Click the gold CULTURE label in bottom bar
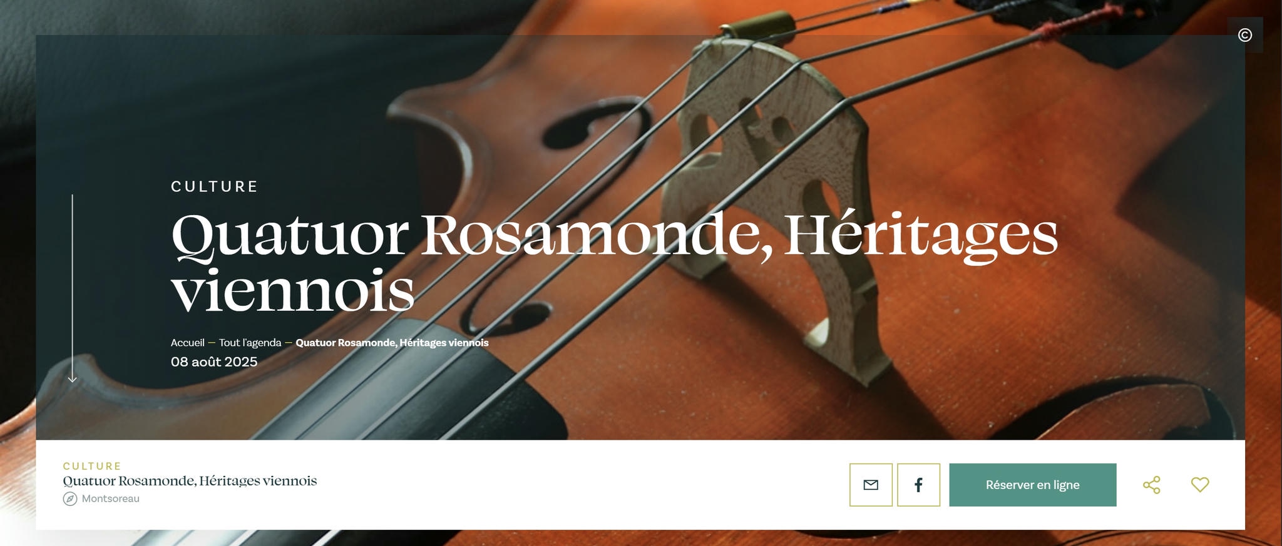 tap(92, 466)
